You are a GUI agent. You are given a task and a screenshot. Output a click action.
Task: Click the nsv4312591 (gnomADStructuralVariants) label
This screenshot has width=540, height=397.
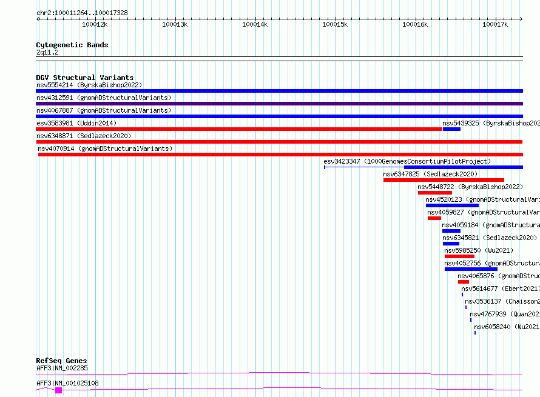[104, 98]
